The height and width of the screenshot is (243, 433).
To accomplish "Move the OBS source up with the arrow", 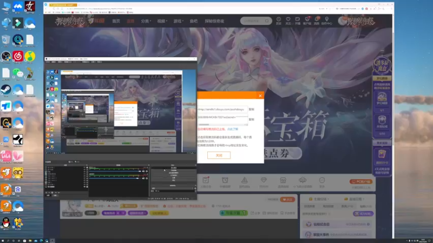I will [56, 193].
